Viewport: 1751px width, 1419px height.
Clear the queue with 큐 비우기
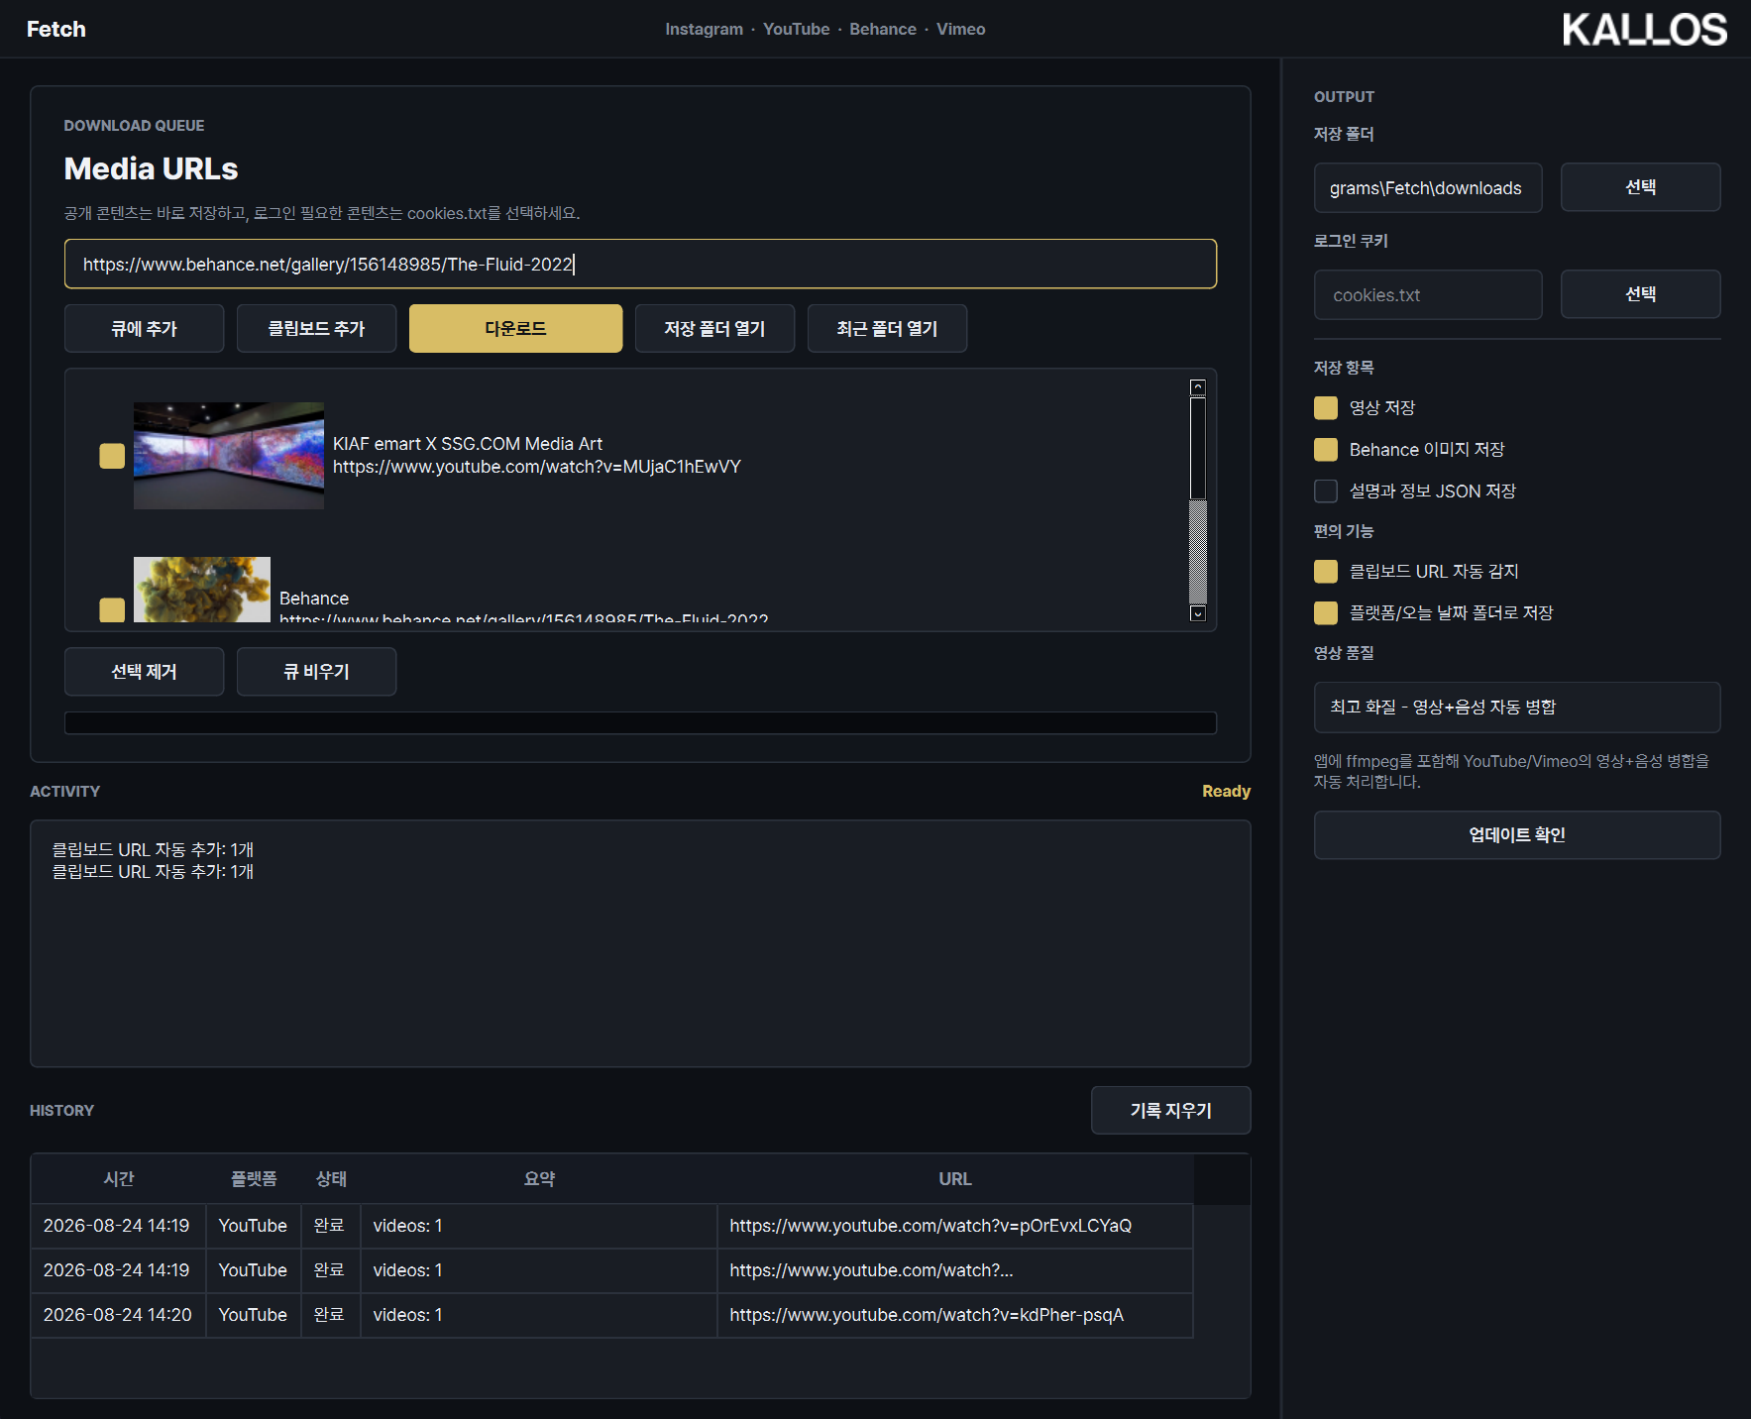(x=316, y=671)
